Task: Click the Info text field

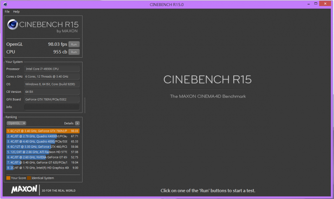Action: [52, 107]
